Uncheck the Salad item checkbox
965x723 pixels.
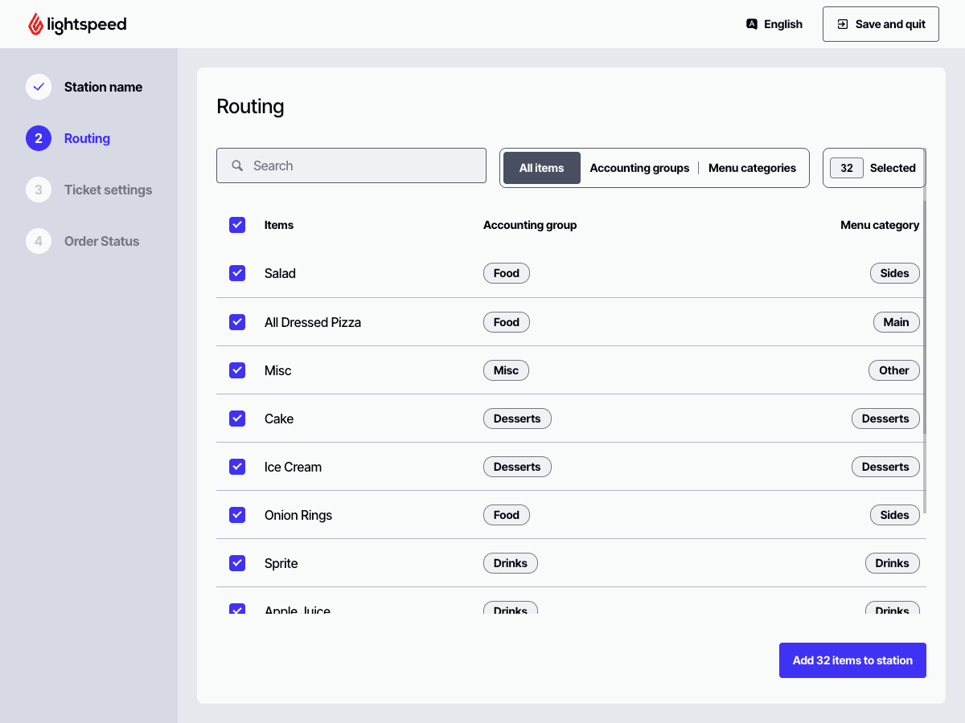coord(237,273)
